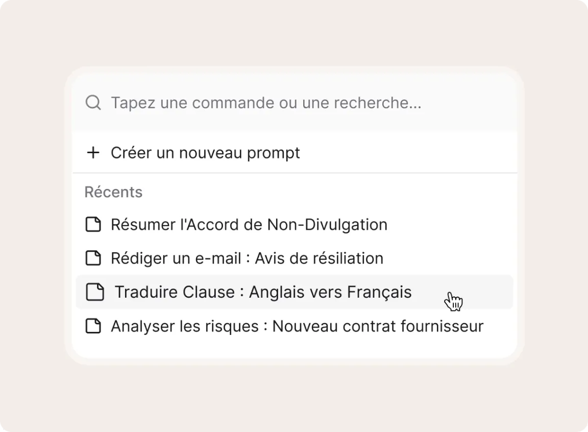
Task: Select "Traduire Clause : Anglais vers Français"
Action: [263, 292]
